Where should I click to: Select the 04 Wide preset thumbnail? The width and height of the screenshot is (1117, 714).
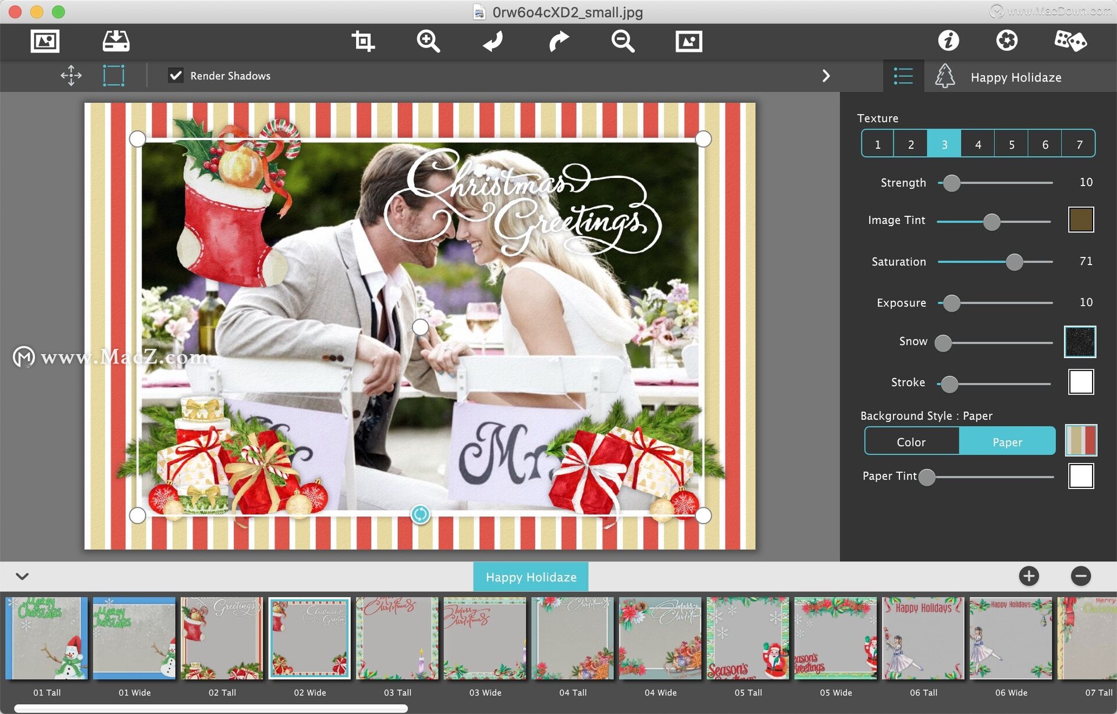coord(660,638)
